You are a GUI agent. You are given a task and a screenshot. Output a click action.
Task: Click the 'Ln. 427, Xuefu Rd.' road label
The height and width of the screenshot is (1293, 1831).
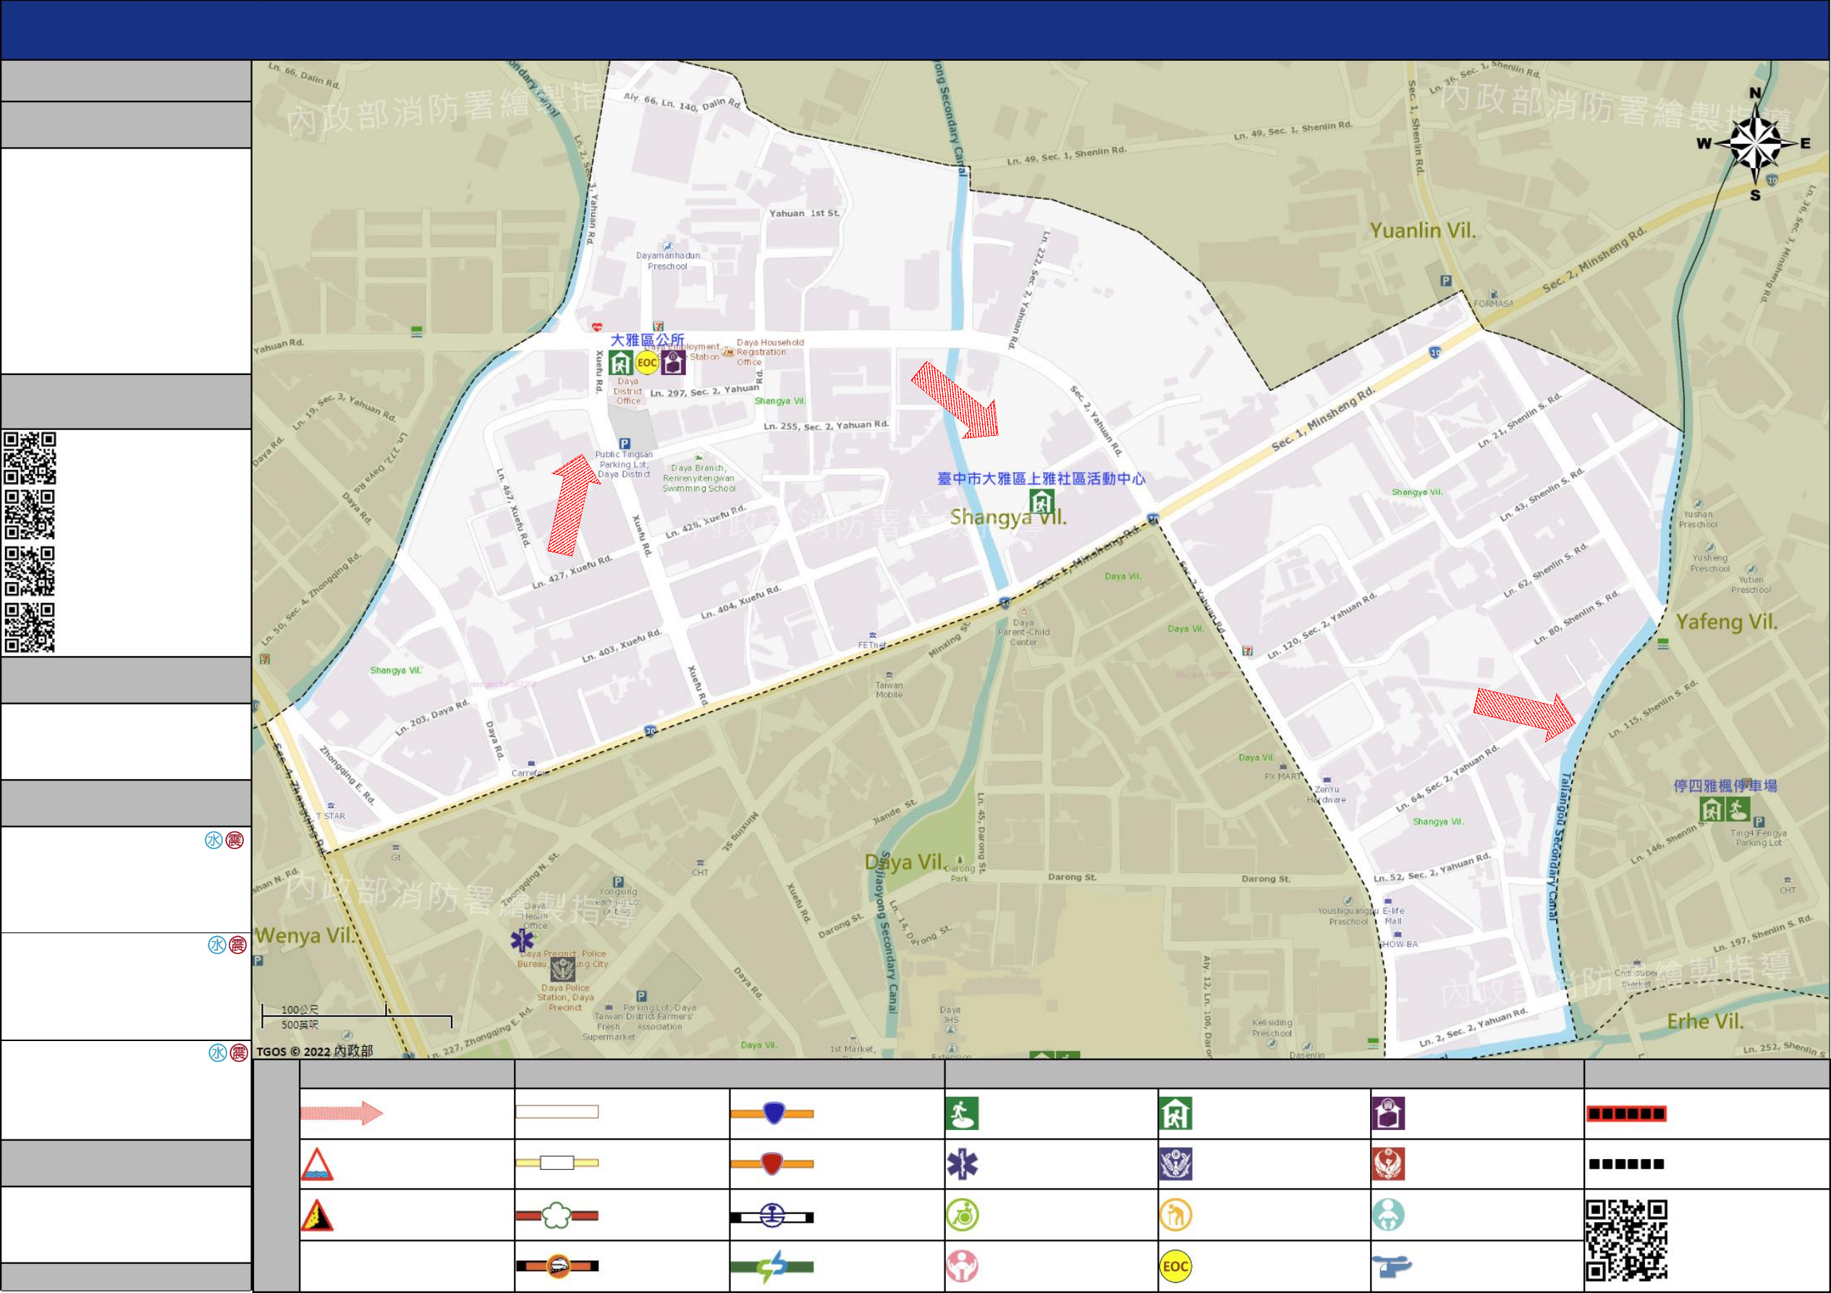click(x=572, y=572)
